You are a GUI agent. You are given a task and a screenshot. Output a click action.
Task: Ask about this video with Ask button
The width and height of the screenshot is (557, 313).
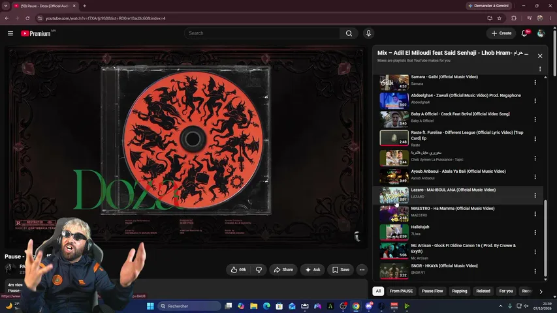click(x=313, y=270)
